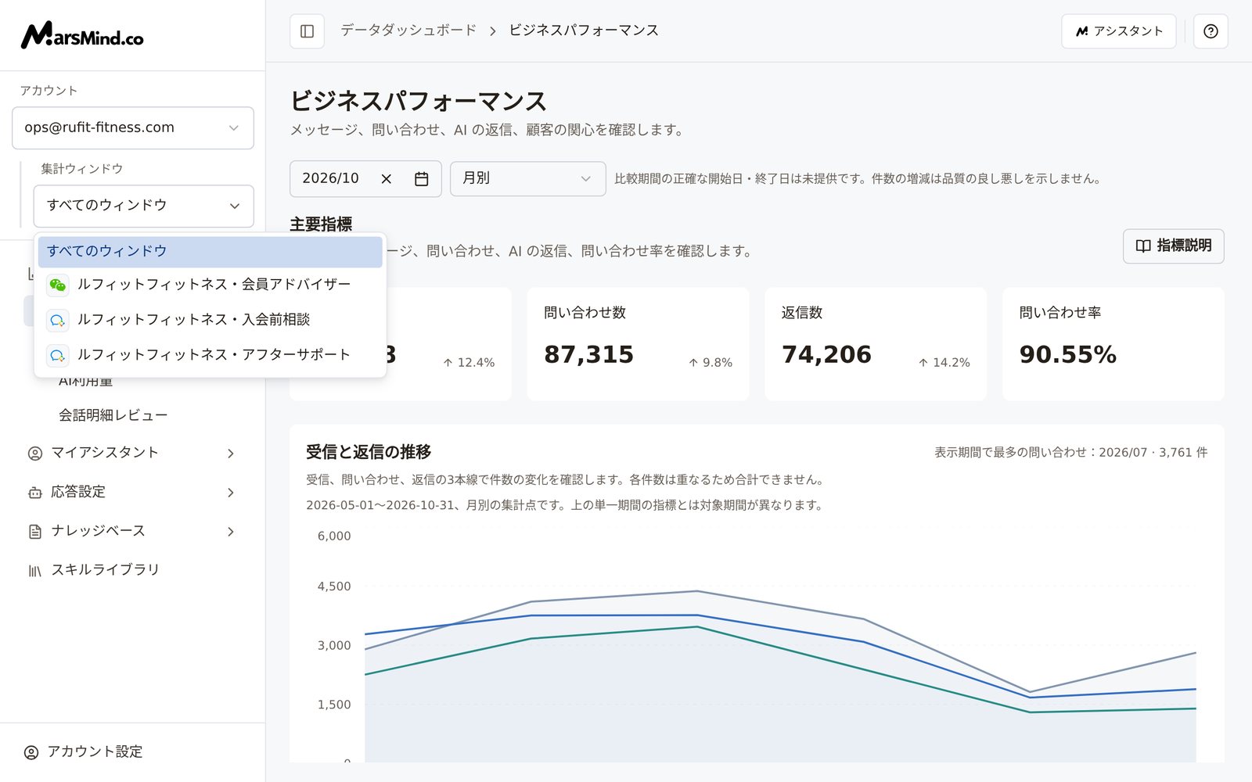Click the 問い合わせ数 card value 87,315
This screenshot has height=782, width=1252.
589,355
